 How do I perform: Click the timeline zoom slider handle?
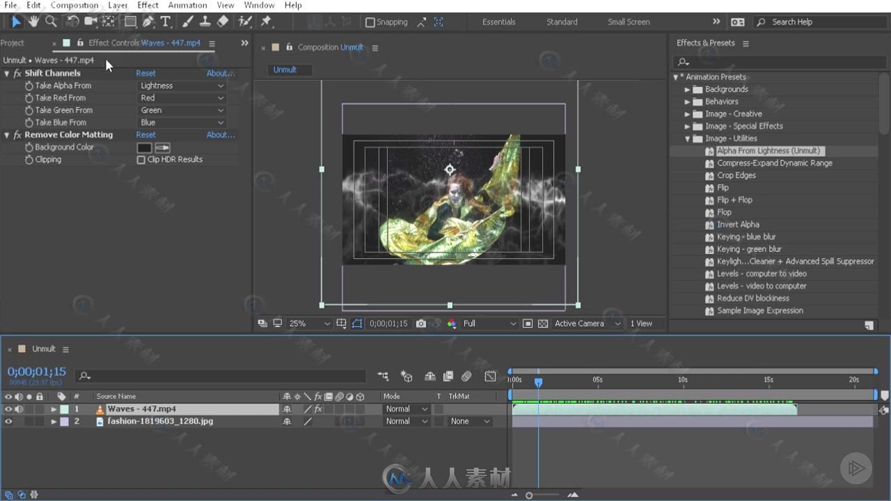pos(529,495)
